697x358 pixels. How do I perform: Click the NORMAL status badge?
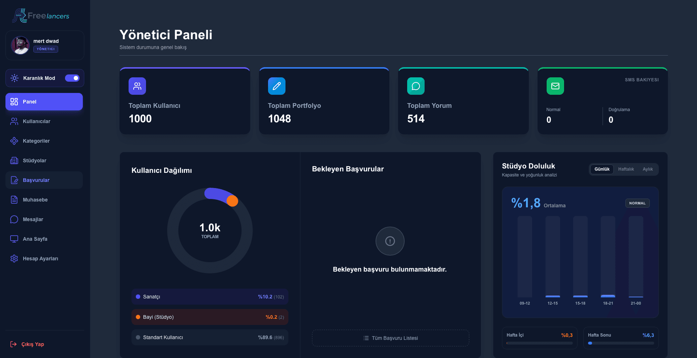[637, 203]
